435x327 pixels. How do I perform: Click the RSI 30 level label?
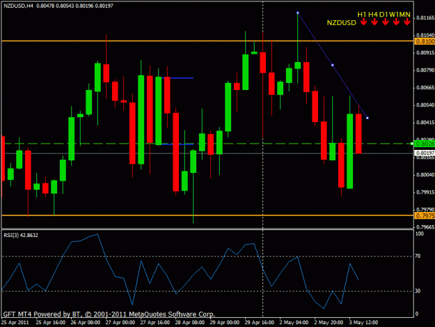click(418, 291)
